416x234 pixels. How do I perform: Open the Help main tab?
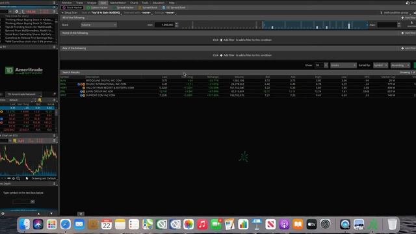pyautogui.click(x=172, y=3)
